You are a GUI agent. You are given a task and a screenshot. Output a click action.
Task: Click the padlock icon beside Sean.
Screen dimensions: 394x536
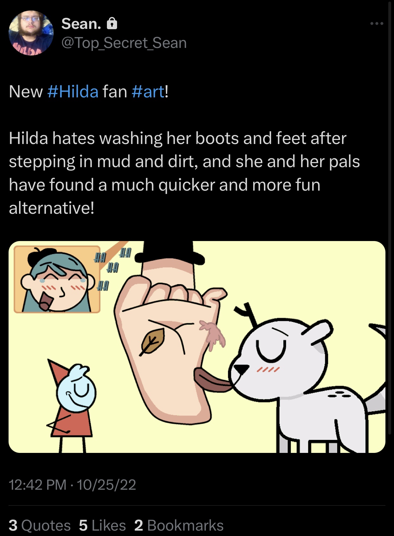click(x=112, y=23)
